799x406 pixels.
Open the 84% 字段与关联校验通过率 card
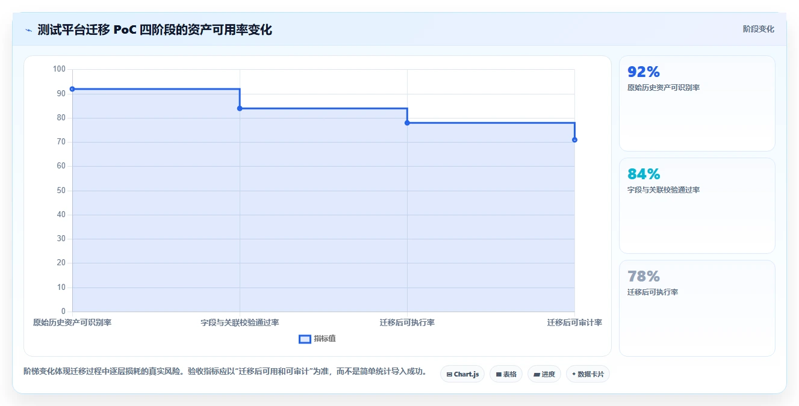[x=697, y=206]
